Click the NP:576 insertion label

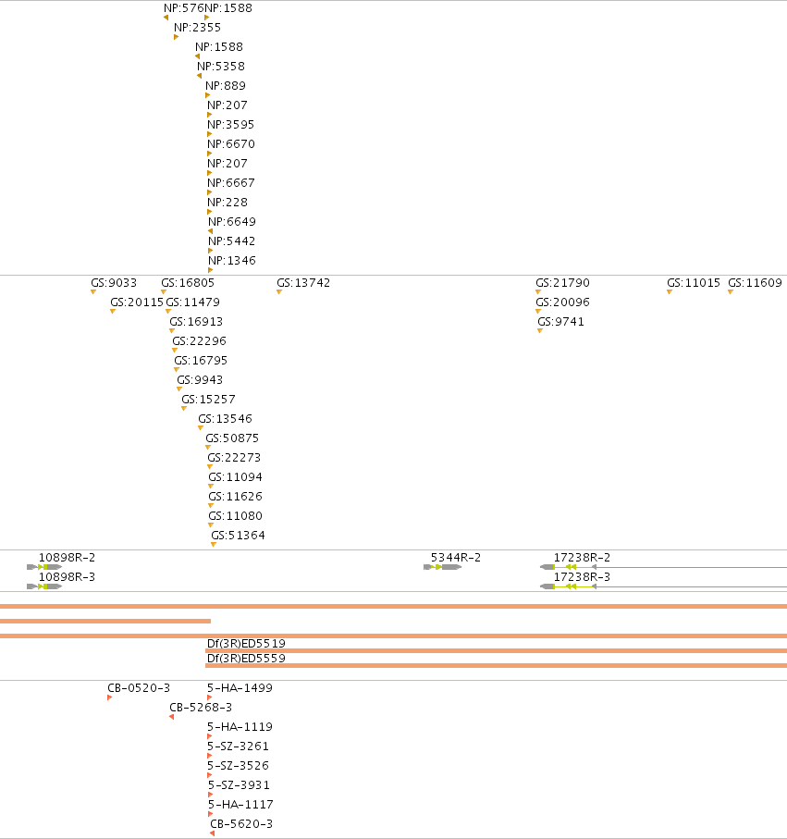pos(183,8)
